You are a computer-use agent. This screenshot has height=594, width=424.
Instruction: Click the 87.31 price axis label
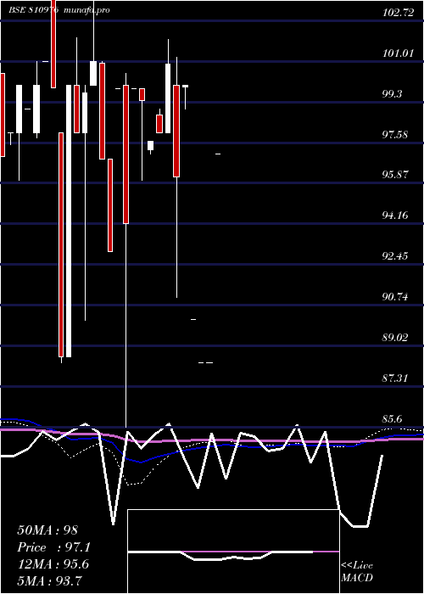(395, 378)
